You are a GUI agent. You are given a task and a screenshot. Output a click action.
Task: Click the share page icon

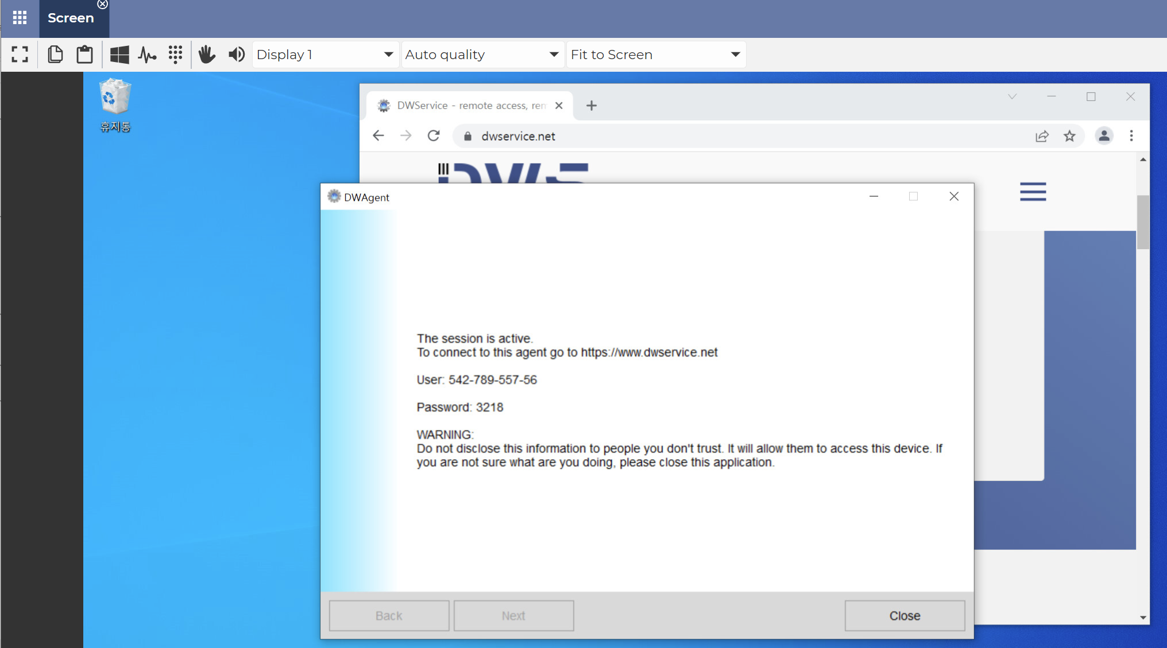click(x=1042, y=136)
